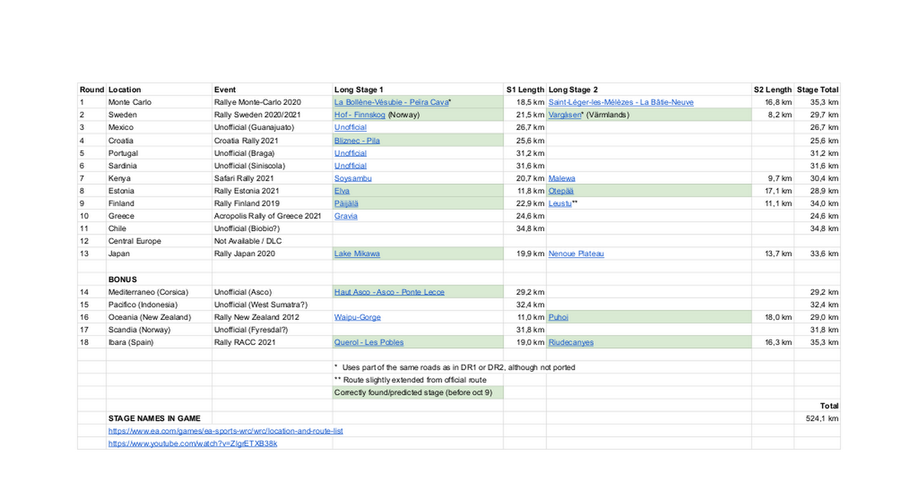The height and width of the screenshot is (482, 918).
Task: Open the Bliznec - Pila link
Action: pos(357,140)
